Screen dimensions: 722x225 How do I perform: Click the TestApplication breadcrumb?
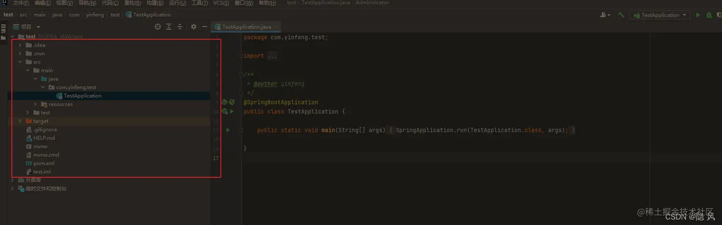point(149,15)
